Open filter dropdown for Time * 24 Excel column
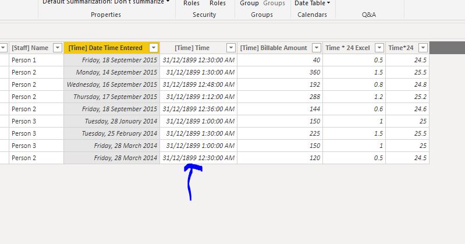This screenshot has height=244, width=465. click(379, 48)
